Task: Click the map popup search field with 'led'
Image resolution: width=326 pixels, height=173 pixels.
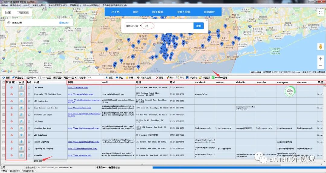Action: [168, 26]
